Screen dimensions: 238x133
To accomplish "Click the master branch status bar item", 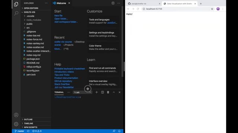I will coord(19,131).
